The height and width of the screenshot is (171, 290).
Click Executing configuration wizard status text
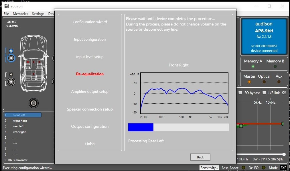pos(27,168)
